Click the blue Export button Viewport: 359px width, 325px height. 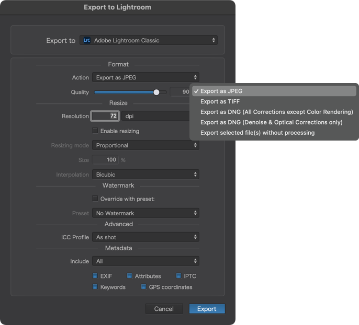tap(207, 309)
